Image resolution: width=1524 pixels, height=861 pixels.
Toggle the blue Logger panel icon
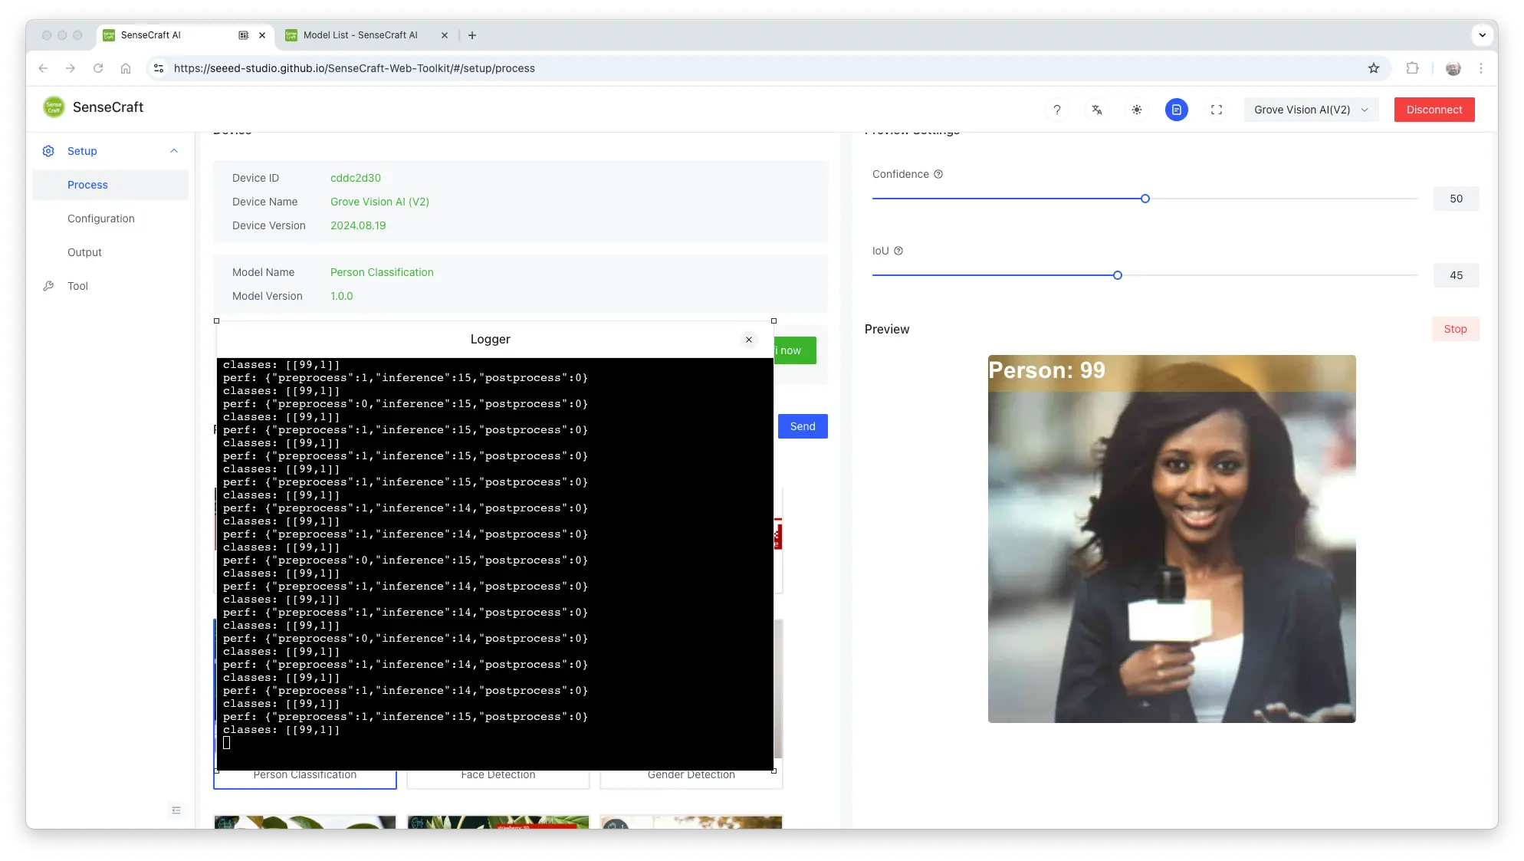[x=1176, y=110]
